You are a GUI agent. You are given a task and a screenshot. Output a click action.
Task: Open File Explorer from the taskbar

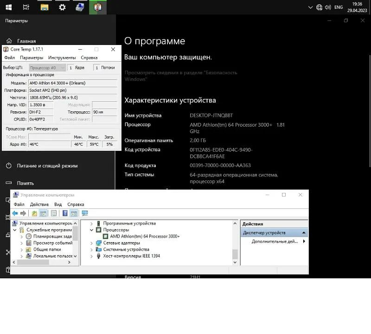(x=44, y=7)
